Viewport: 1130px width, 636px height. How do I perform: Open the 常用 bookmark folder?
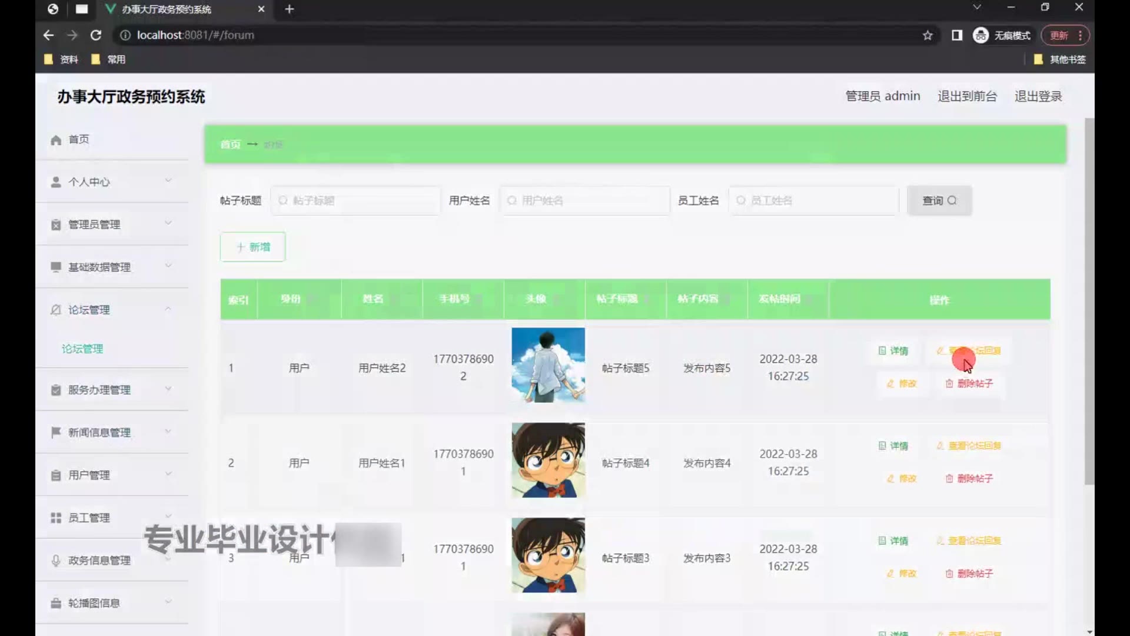108,59
